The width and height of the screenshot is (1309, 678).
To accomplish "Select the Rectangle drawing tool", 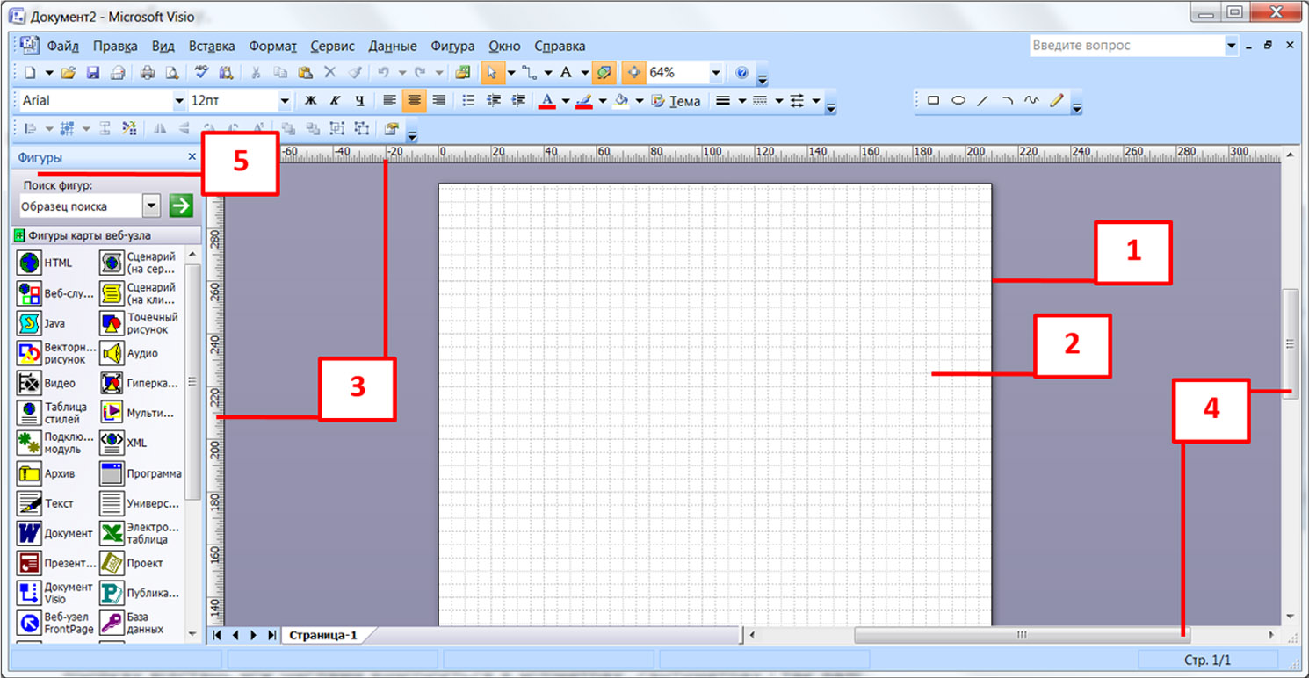I will click(933, 101).
